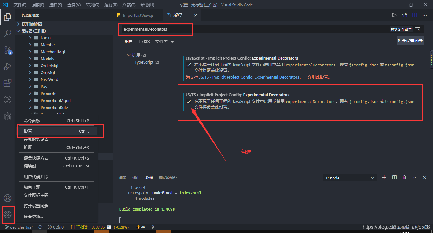Maximize the terminal panel with the up chevron
Screen dimensions: 433x233
pos(415,178)
